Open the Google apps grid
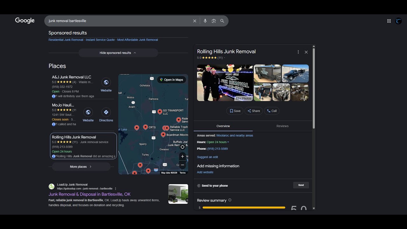Screen dimensions: 407x229 click(x=389, y=21)
